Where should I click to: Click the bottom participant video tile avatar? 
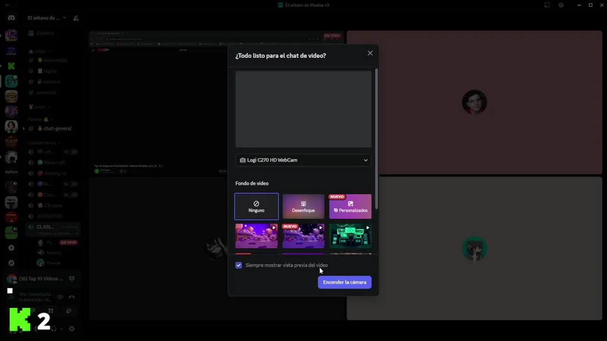474,248
